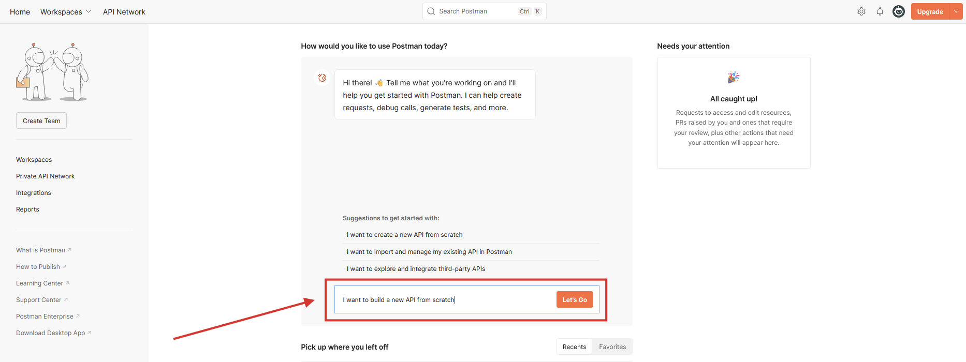The width and height of the screenshot is (966, 362).
Task: Open Integrations from the sidebar
Action: (x=33, y=192)
